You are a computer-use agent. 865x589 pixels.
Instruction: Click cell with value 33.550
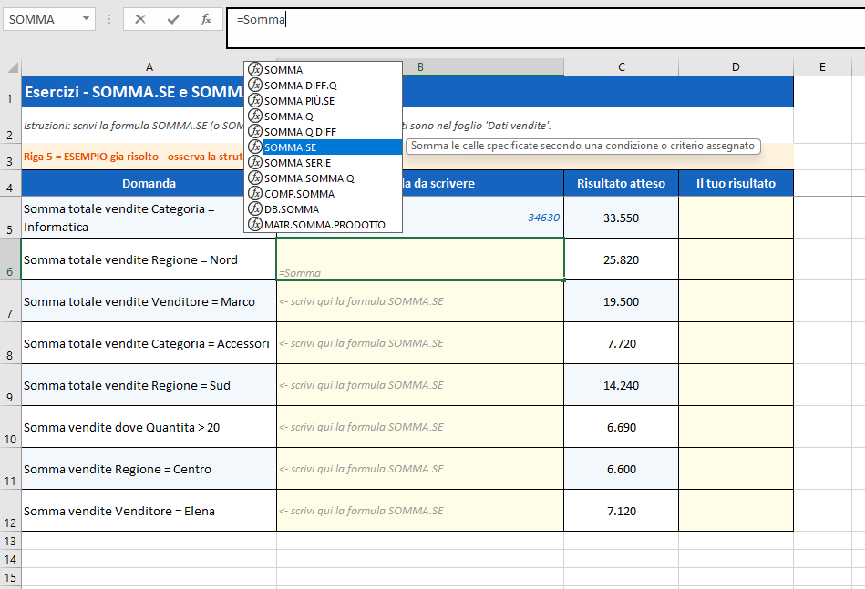[621, 218]
